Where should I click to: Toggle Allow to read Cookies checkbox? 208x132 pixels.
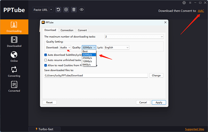click(x=46, y=65)
